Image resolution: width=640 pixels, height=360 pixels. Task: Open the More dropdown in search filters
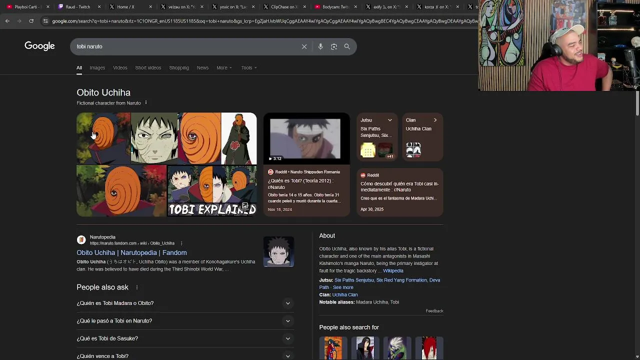(x=224, y=68)
